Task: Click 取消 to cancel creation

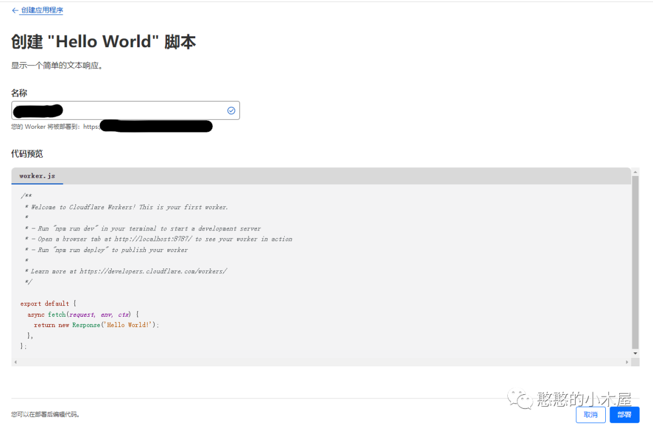Action: point(590,415)
